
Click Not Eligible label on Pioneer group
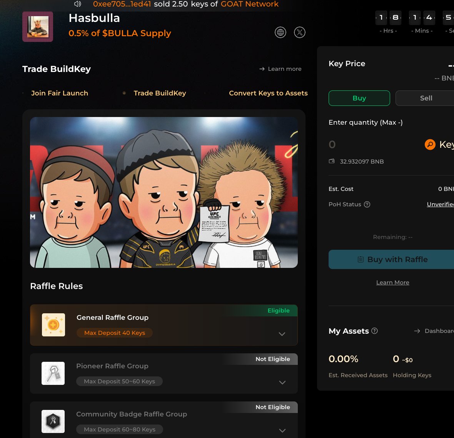coord(273,359)
